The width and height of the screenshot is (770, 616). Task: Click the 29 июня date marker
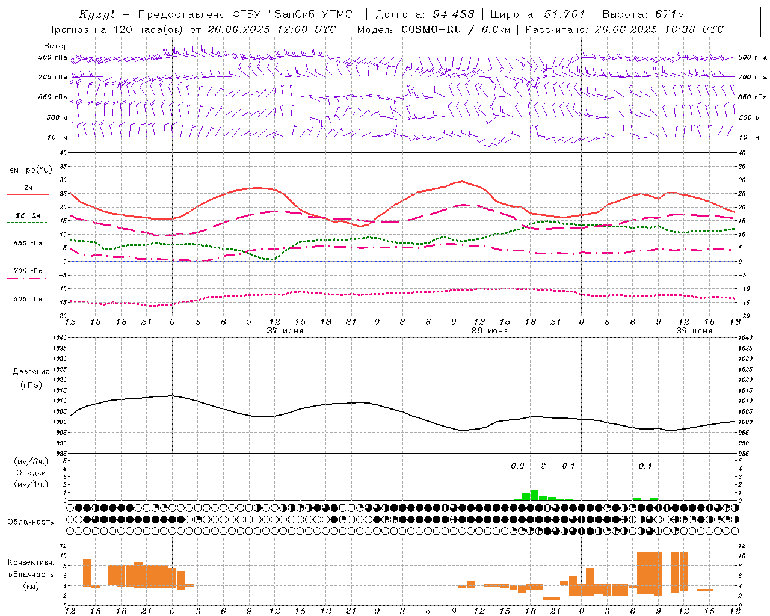(694, 331)
